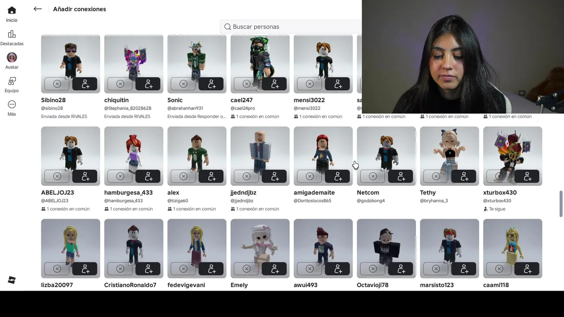This screenshot has width=564, height=317.
Task: Decline connection request from alex
Action: point(183,176)
